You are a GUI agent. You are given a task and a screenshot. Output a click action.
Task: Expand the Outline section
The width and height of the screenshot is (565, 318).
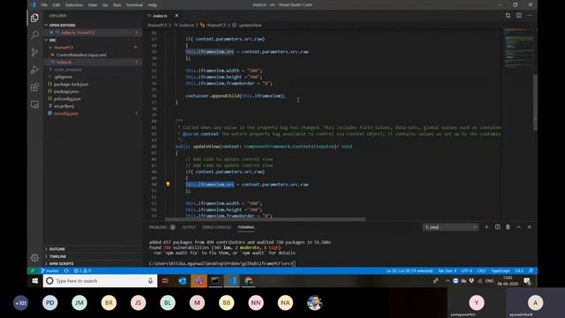coord(56,249)
